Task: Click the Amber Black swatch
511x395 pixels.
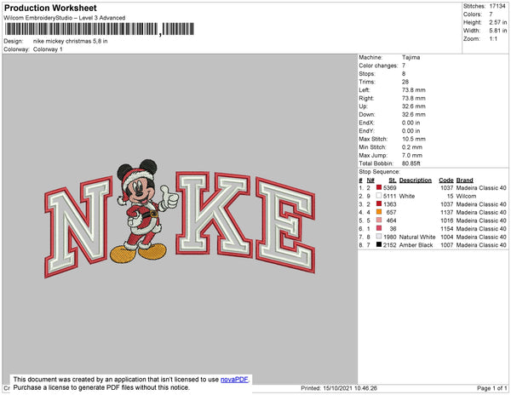Action: point(379,244)
